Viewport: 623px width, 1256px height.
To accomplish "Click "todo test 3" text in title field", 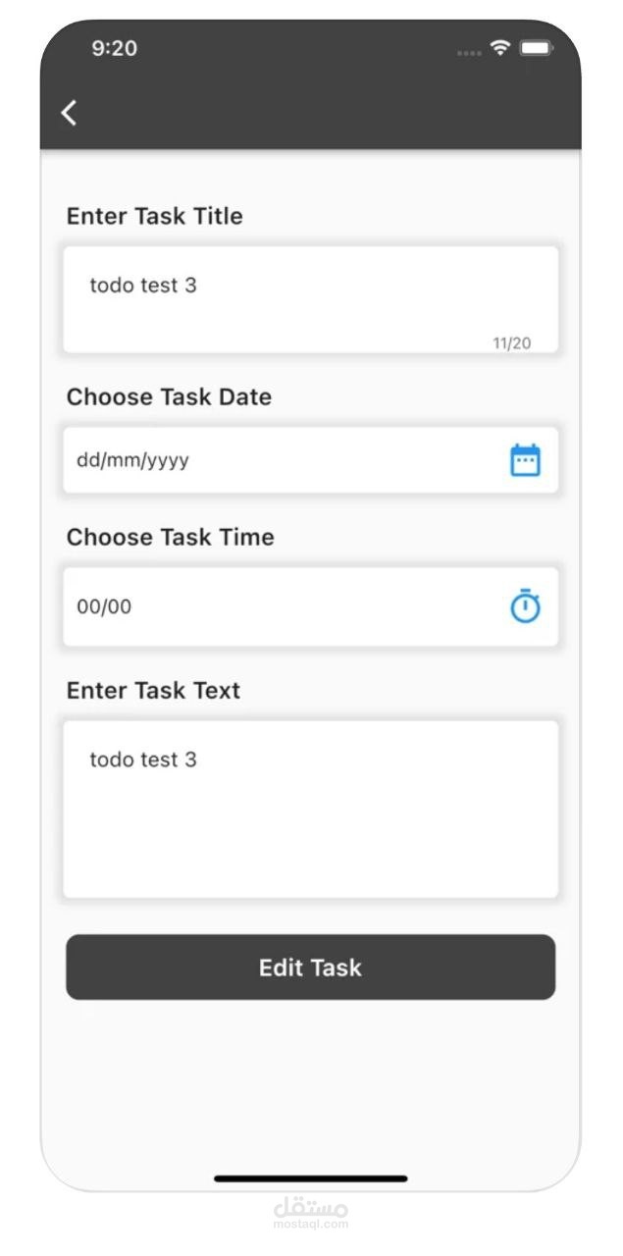I will 143,286.
